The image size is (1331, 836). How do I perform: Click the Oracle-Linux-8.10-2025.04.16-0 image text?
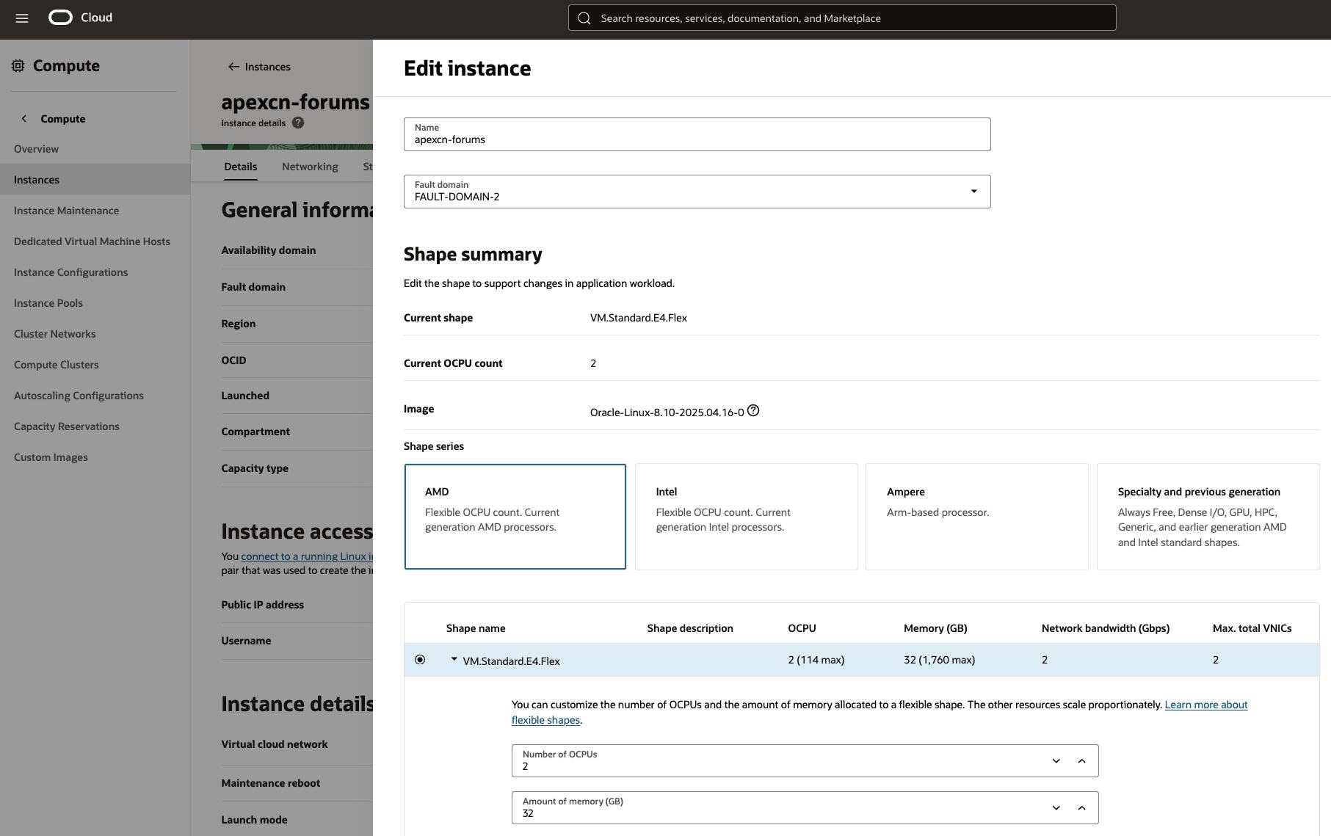[x=667, y=412]
